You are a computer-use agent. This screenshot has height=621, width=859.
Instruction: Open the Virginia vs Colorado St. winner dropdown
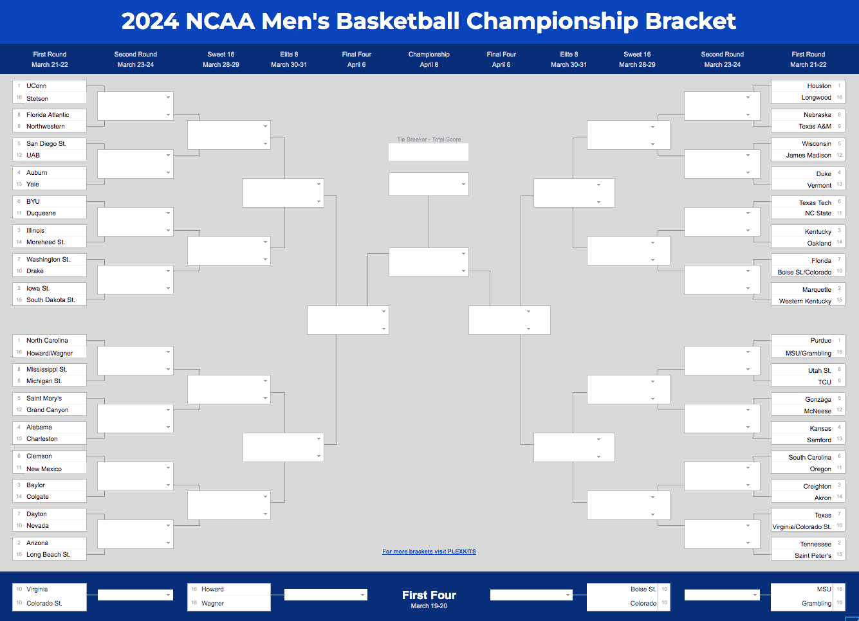point(135,595)
